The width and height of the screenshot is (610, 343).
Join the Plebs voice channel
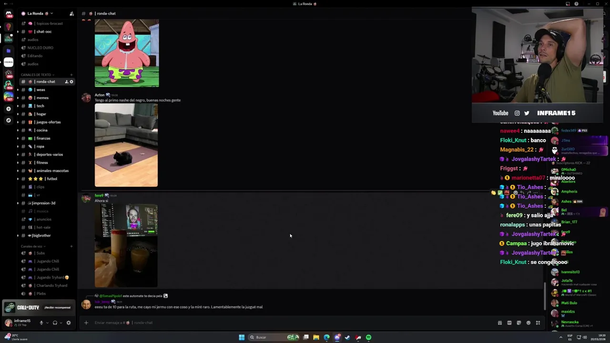coord(47,293)
